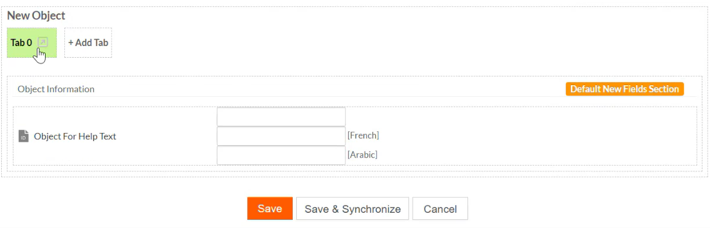Focus the Arabic translation input field
Screen dimensions: 710x228
(281, 155)
